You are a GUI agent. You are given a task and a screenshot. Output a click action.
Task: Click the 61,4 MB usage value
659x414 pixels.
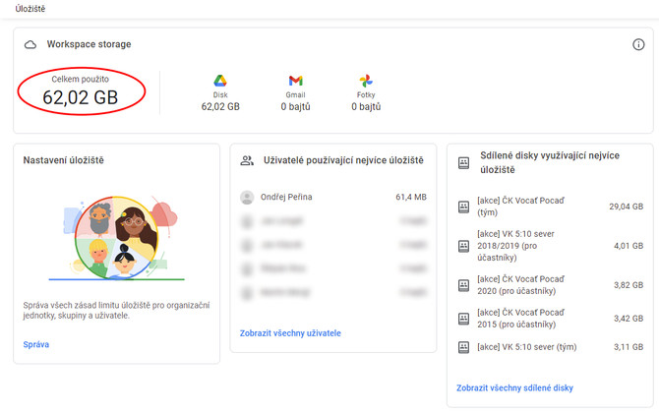pyautogui.click(x=411, y=197)
